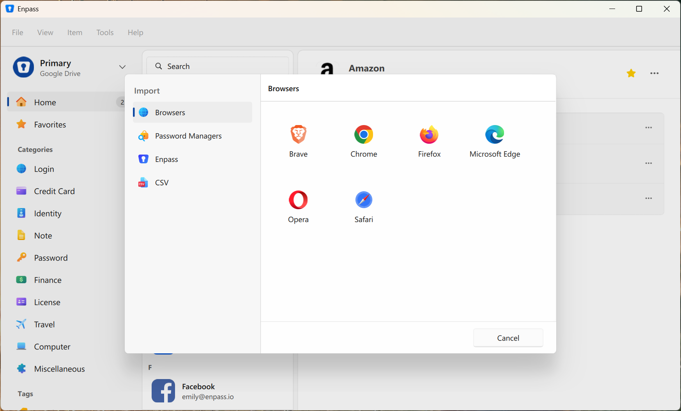Open CSV import category
The height and width of the screenshot is (411, 681).
click(193, 182)
